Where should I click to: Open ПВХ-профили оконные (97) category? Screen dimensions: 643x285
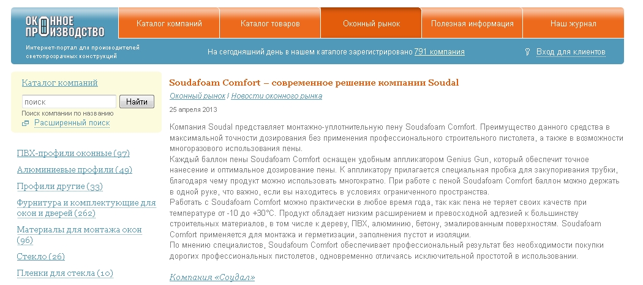(73, 153)
